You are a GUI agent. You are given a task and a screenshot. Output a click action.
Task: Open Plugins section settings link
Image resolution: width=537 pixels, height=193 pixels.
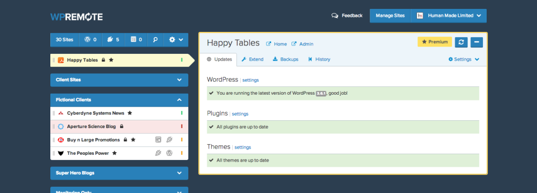(240, 114)
